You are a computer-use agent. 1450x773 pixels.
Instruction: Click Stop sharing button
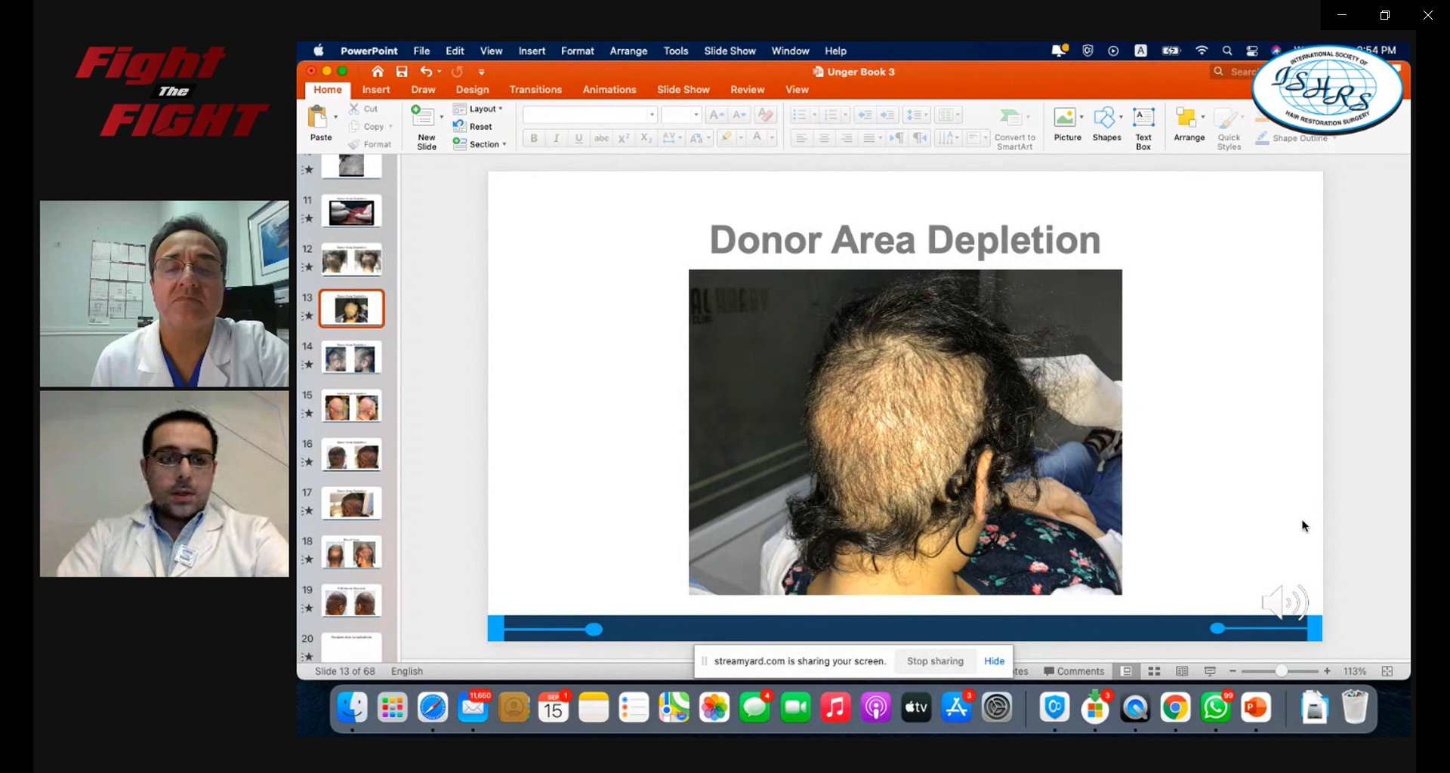click(x=935, y=661)
